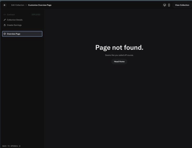Open the Contract sidebar item
The image size is (192, 148).
pos(22,15)
